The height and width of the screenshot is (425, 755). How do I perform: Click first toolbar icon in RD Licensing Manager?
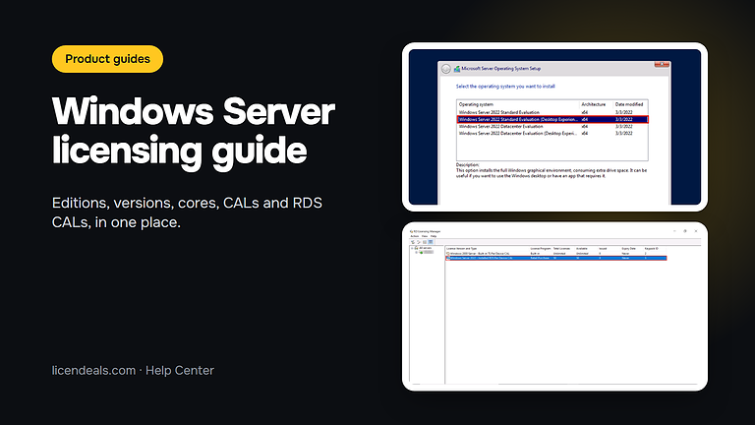point(413,242)
